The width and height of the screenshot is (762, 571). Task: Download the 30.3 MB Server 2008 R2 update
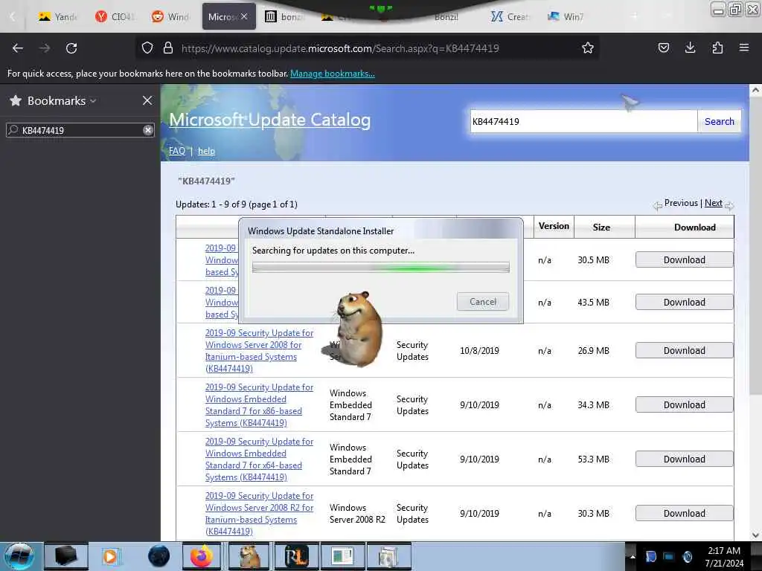[x=685, y=513]
